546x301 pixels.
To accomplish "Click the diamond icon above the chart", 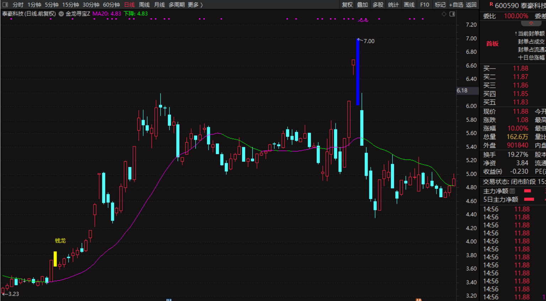I will tap(444, 14).
